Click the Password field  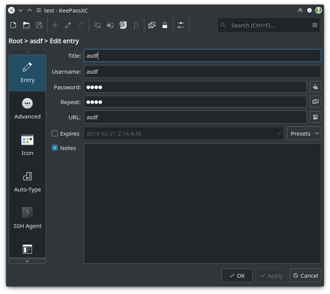click(195, 87)
